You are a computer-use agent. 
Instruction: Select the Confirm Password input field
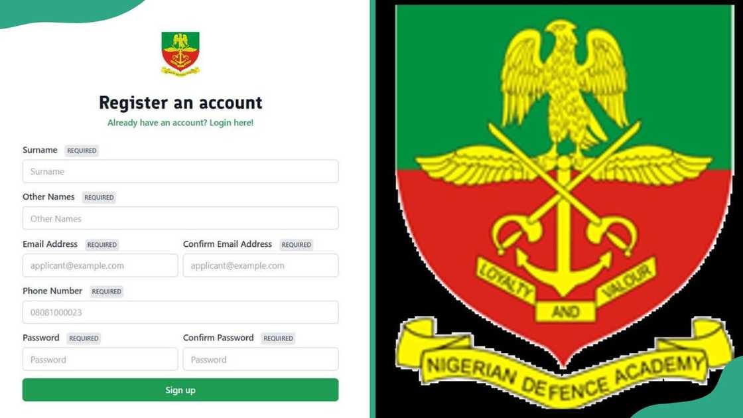(x=261, y=359)
